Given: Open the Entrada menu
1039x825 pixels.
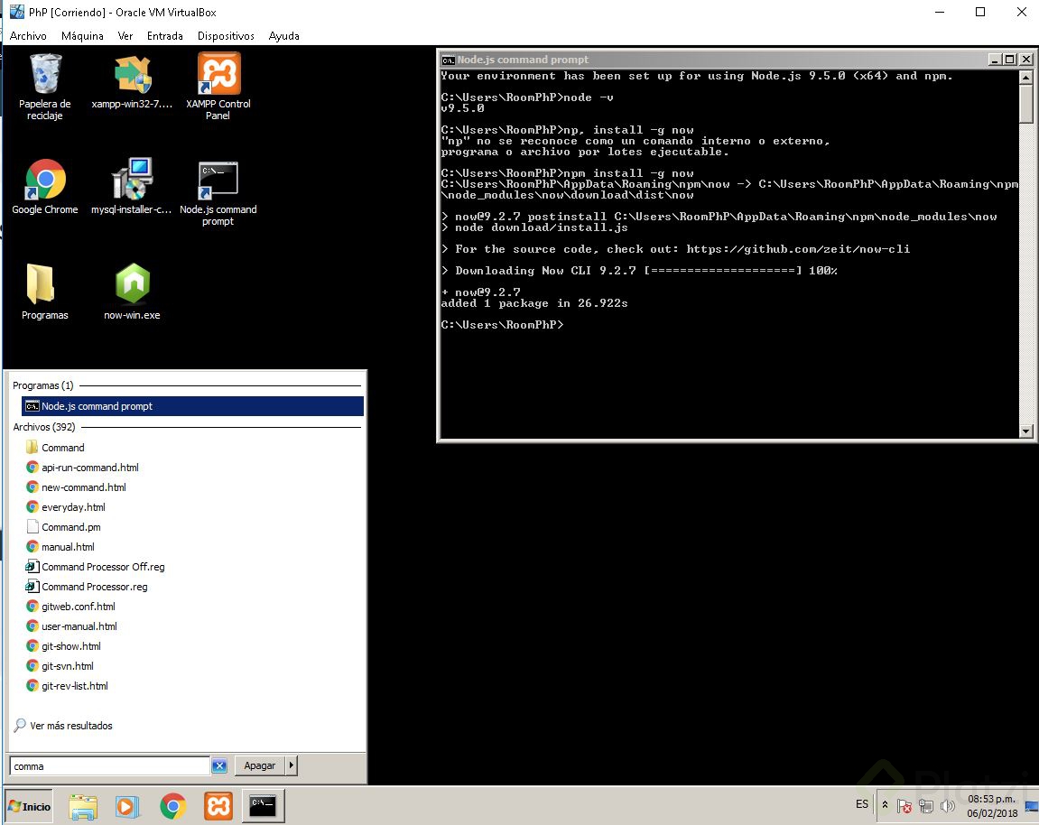Looking at the screenshot, I should coord(165,36).
